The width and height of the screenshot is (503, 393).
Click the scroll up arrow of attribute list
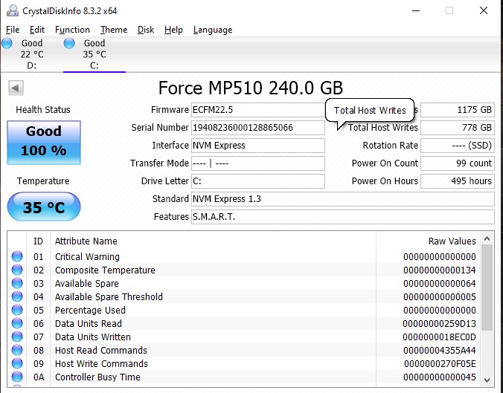coord(487,238)
